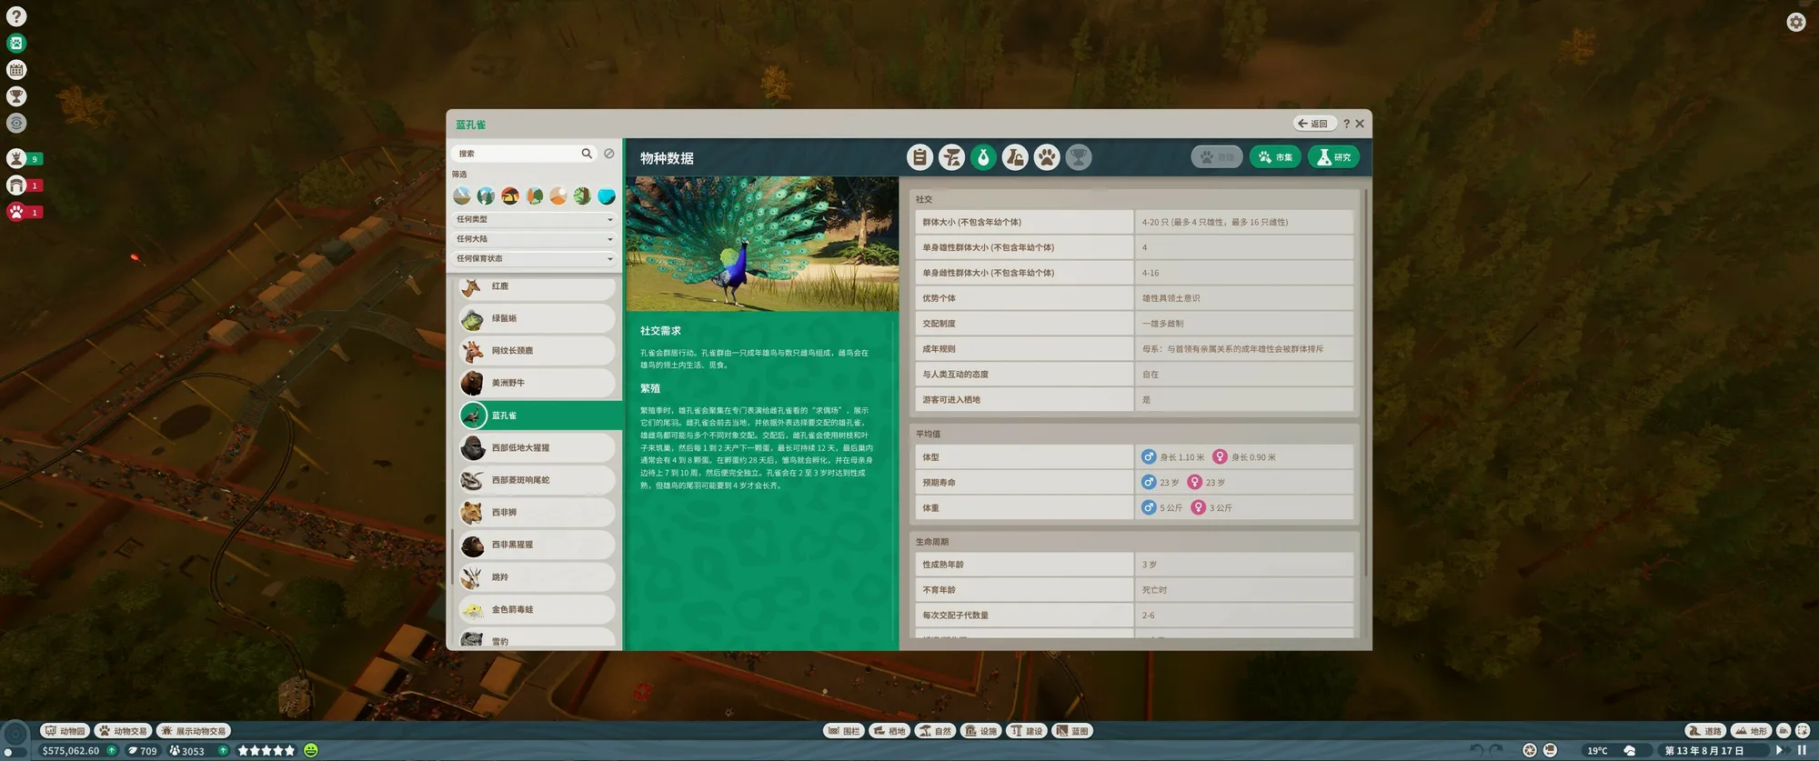
Task: Open the 动物交易 menu in bottom bar
Action: pos(123,731)
